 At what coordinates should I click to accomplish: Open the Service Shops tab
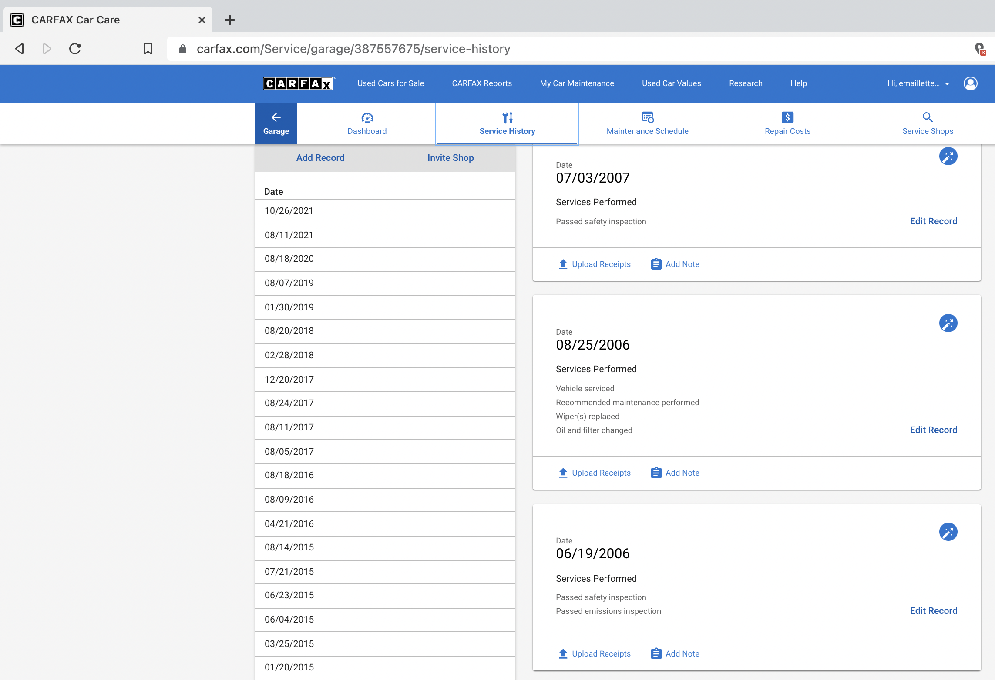928,123
